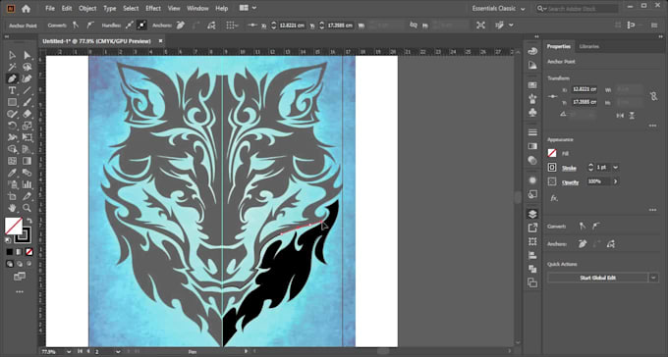The image size is (668, 357).
Task: Open the Essentials Classic workspace dropdown
Action: point(498,8)
